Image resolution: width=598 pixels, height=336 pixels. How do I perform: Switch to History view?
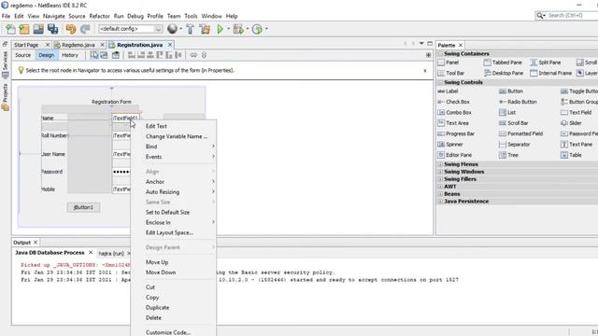click(70, 55)
